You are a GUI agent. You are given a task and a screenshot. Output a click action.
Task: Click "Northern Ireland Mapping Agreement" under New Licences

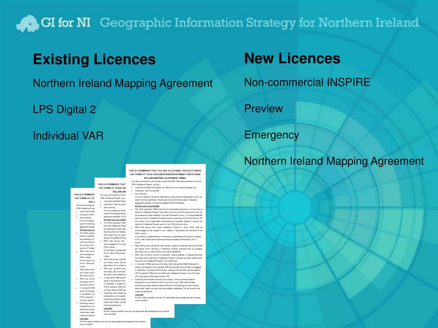tap(334, 161)
